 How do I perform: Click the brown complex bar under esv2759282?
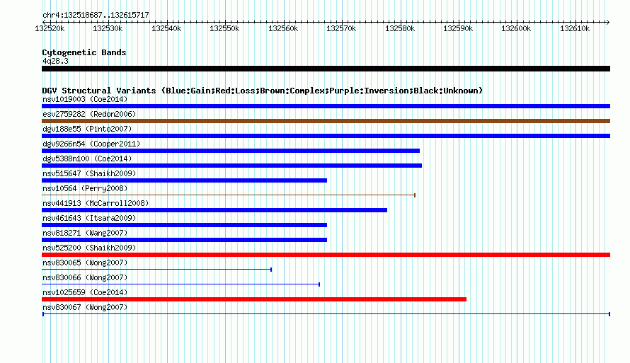pos(326,121)
